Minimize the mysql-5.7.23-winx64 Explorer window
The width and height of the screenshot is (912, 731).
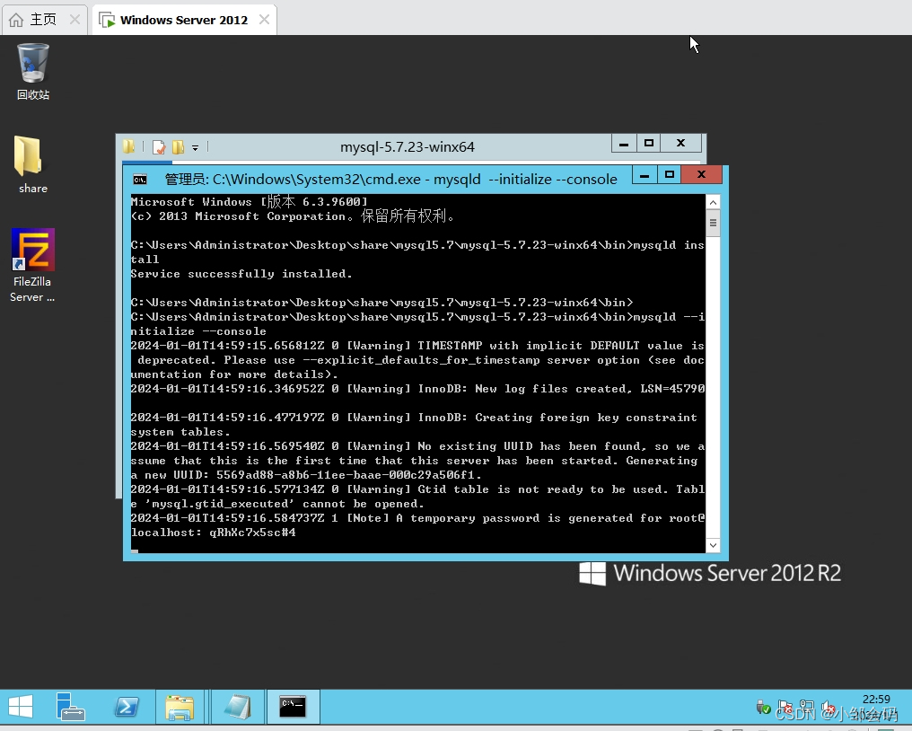click(624, 143)
